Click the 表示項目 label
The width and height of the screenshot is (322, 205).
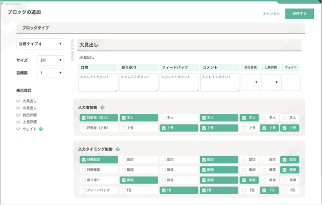coord(24,91)
